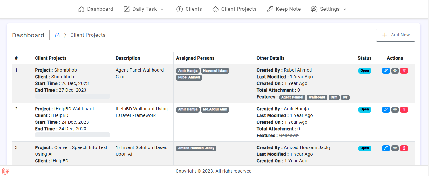Click the Open status badge for Shombhob
This screenshot has width=429, height=176.
(x=364, y=71)
